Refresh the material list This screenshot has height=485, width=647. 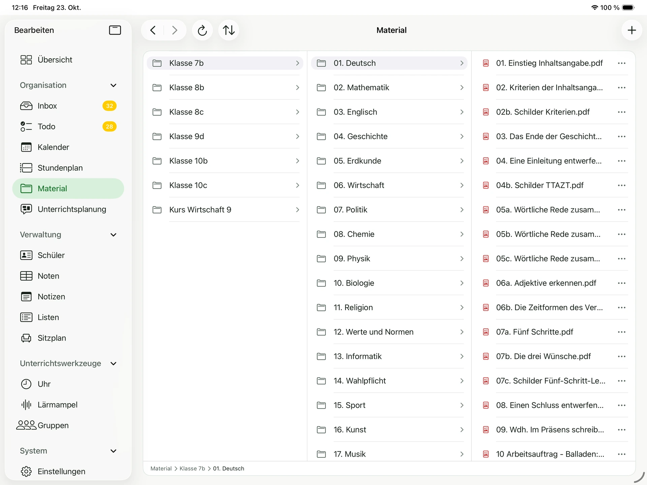coord(202,30)
